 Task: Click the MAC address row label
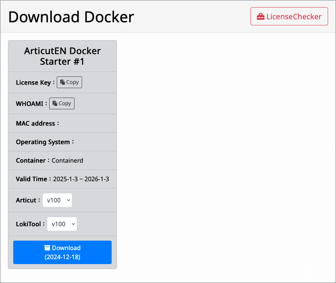point(36,123)
